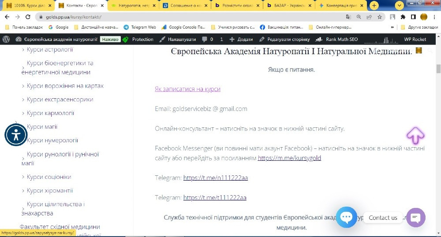Image resolution: width=441 pixels, height=237 pixels.
Task: Click the purple scroll-to-top arrow
Action: 415,135
